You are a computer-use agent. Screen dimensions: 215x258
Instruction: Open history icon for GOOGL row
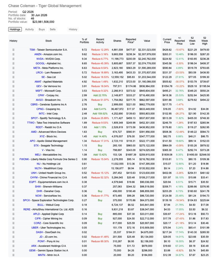13,63
